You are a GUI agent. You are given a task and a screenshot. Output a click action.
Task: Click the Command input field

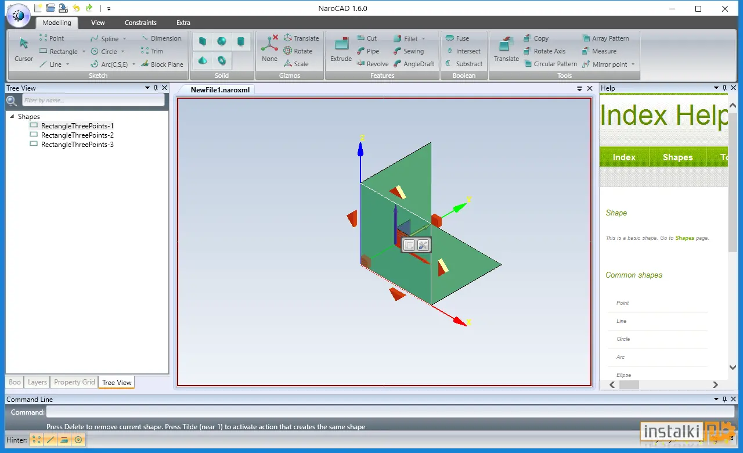pyautogui.click(x=389, y=412)
